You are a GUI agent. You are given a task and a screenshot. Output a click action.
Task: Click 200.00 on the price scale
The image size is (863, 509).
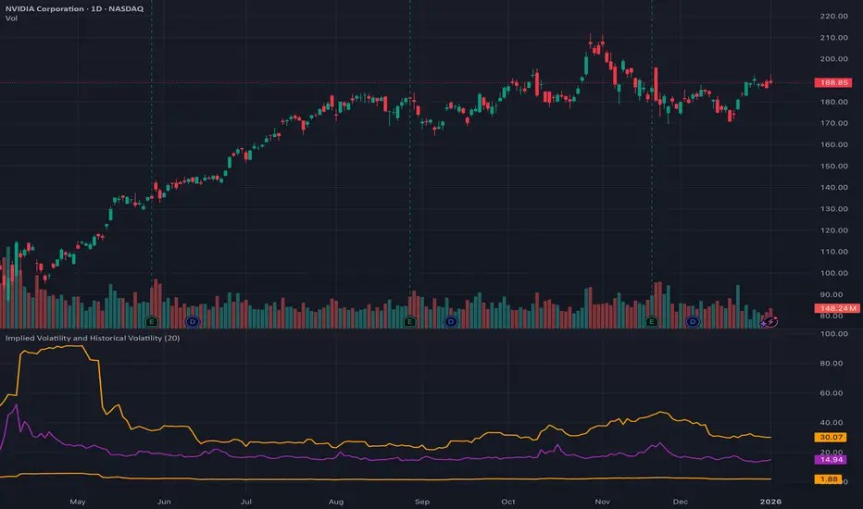(x=833, y=59)
